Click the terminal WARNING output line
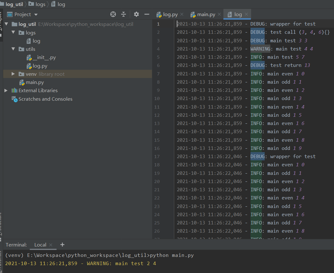Screen dimensions: 334x273 point(81,264)
